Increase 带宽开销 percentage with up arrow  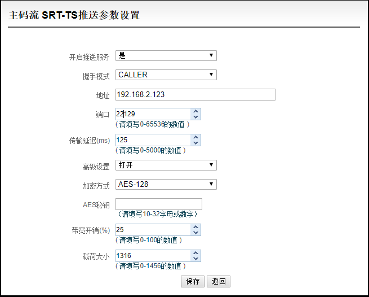click(x=195, y=226)
